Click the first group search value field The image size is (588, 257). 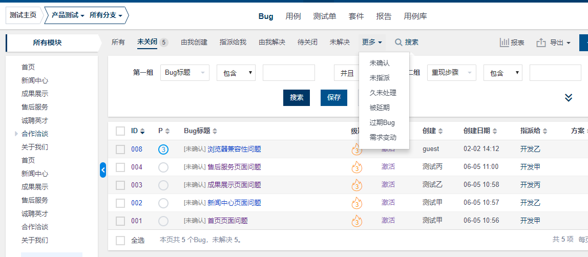coord(288,73)
